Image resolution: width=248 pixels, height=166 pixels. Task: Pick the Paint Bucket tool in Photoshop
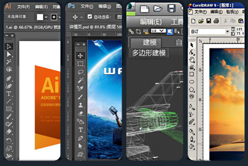[80, 121]
